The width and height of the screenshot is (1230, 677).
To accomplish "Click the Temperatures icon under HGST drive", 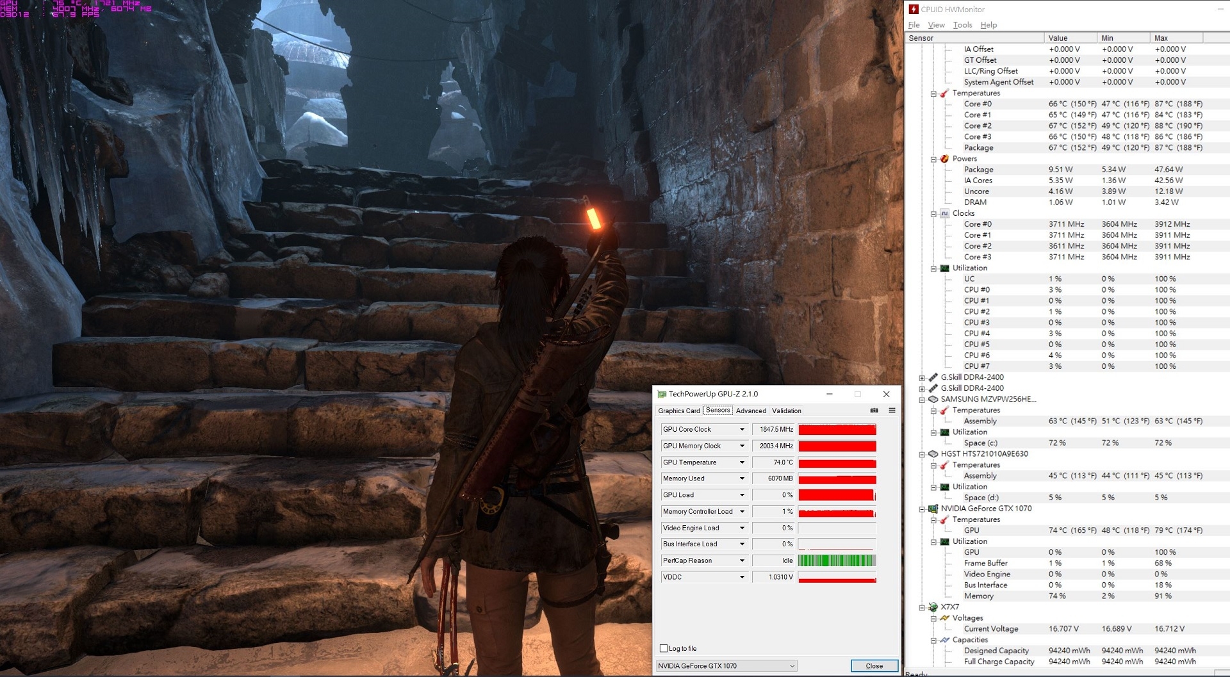I will click(944, 465).
